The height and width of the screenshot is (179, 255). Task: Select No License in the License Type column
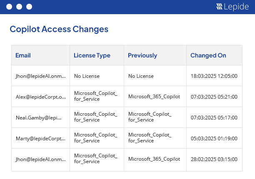(87, 76)
